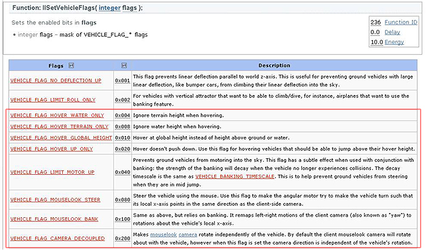Select VEHICLE_FLAG_HOVER_WATER_ONLY flag link

[57, 115]
